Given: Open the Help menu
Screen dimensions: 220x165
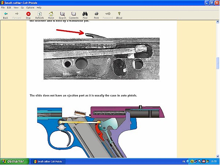Looking at the screenshot, I should (x=39, y=8).
